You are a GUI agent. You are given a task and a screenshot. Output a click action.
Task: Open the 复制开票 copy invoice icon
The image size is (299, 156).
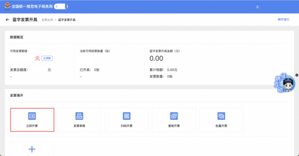click(174, 116)
